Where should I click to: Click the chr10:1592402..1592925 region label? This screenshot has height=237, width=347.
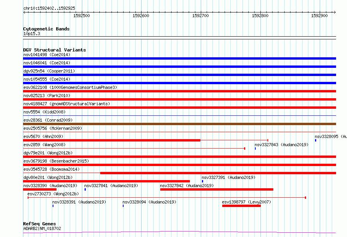coord(49,8)
